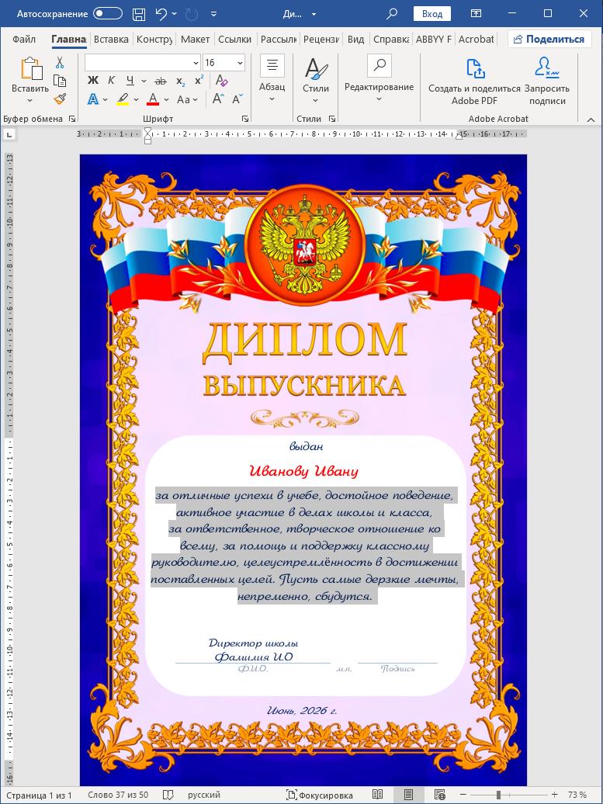Select the Format Painter brush icon
The width and height of the screenshot is (603, 804).
coord(60,98)
